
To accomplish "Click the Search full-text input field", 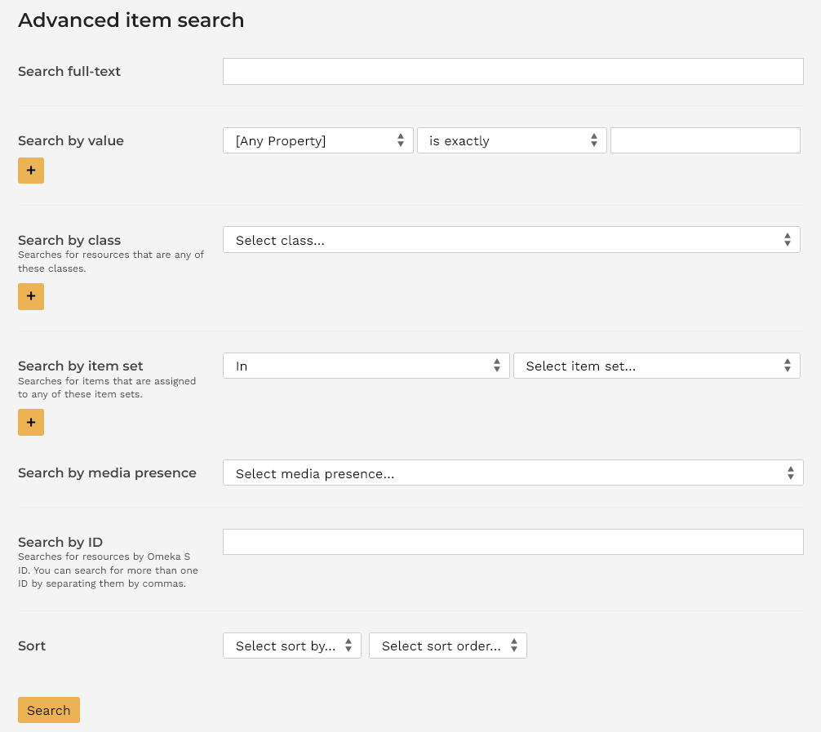I will [513, 71].
